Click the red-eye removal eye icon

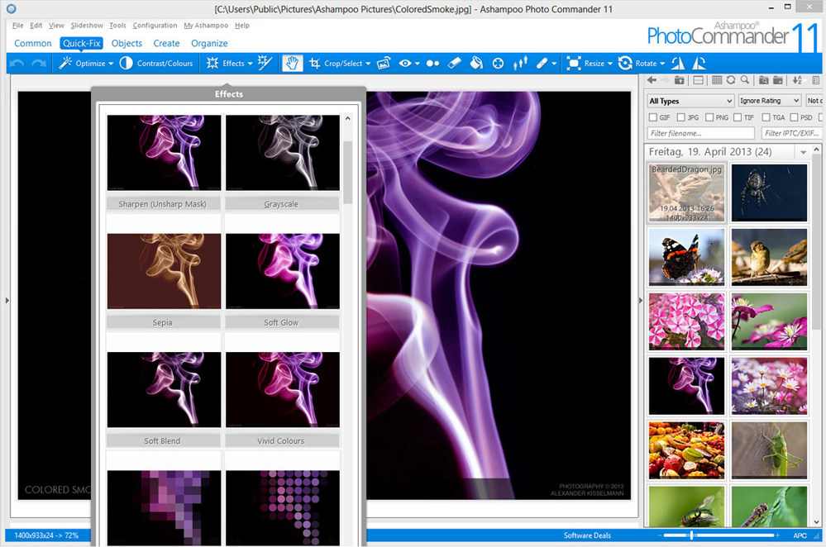pos(405,64)
